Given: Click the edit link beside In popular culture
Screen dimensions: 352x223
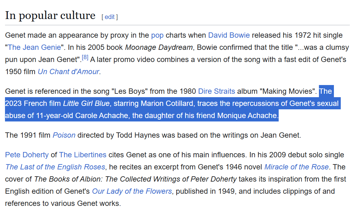Looking at the screenshot, I should [110, 17].
